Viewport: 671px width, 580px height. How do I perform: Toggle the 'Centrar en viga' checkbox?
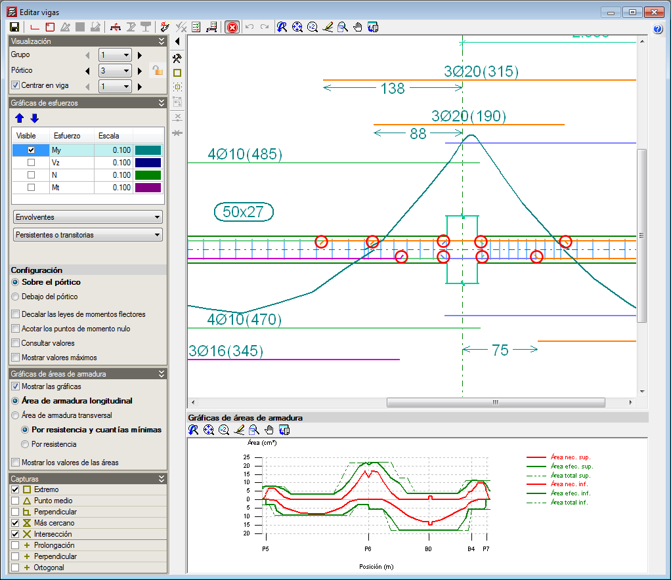coord(16,85)
